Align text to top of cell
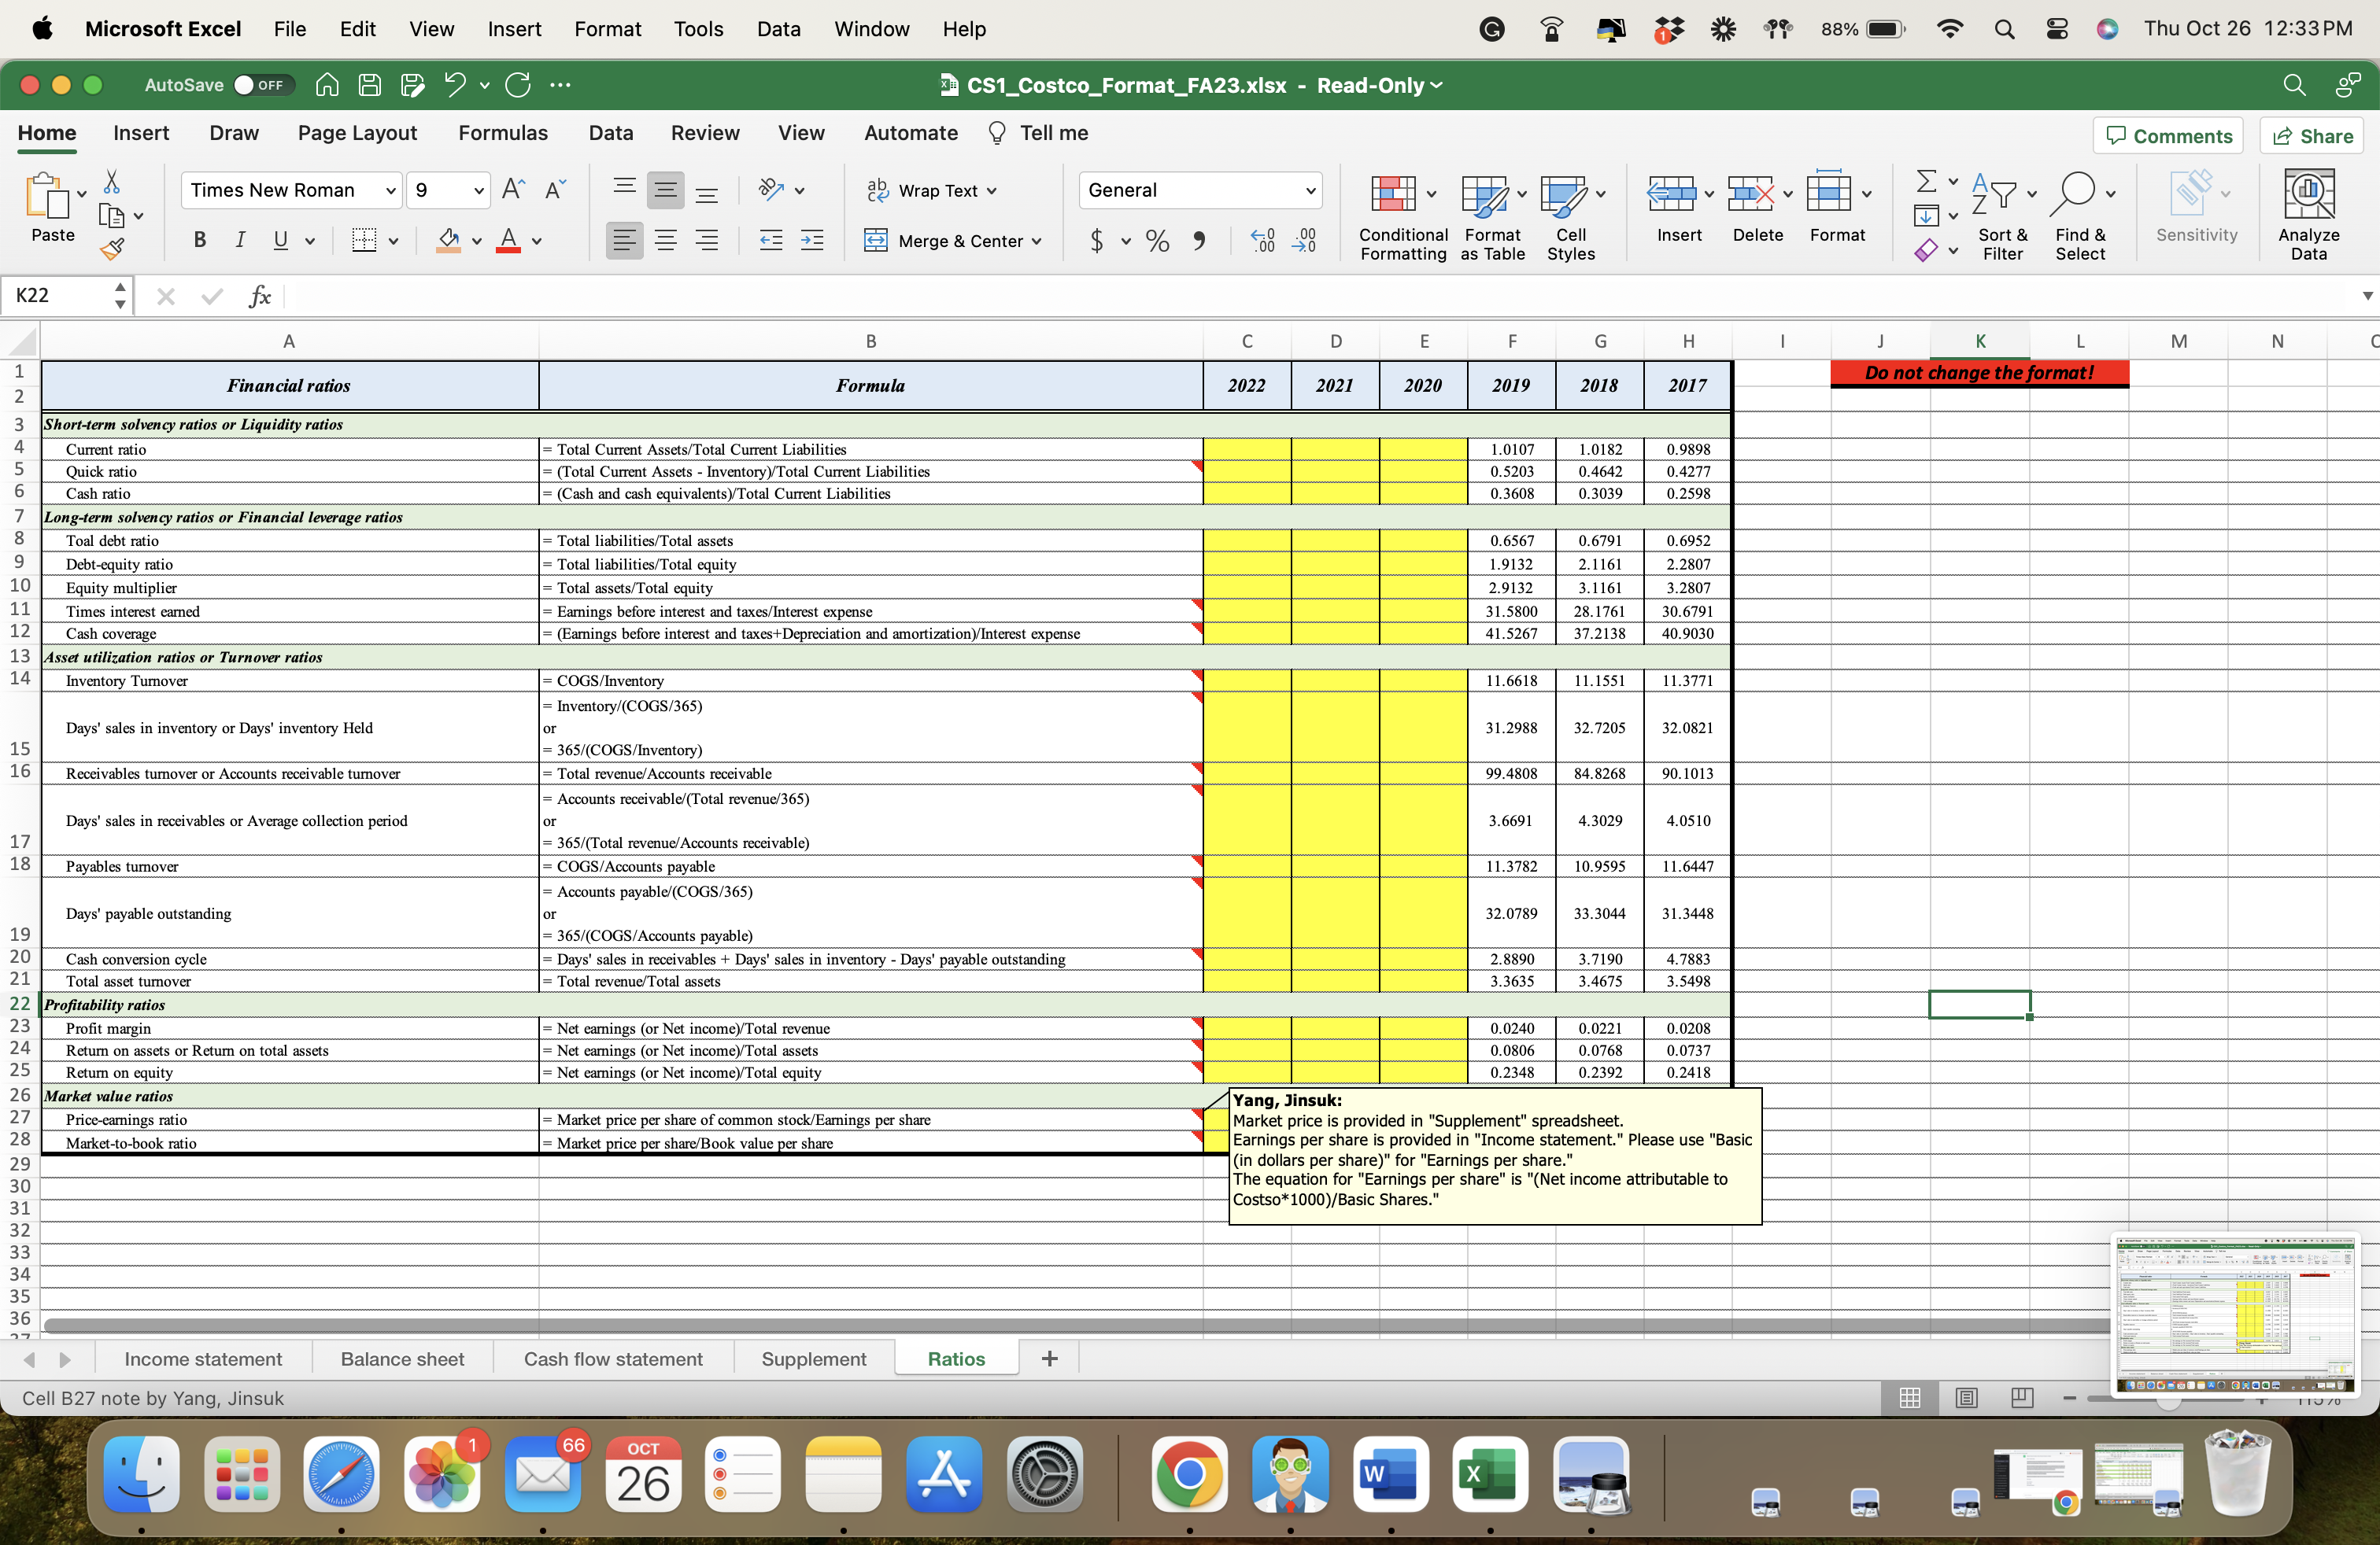 [x=624, y=190]
